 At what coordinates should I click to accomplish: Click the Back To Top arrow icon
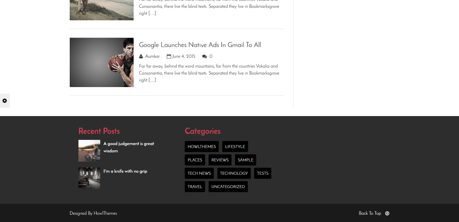[387, 213]
